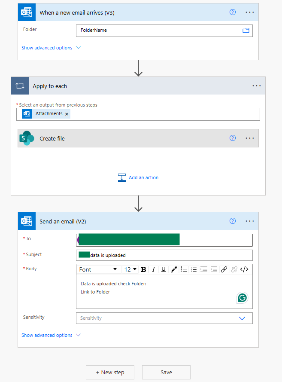Expand the Sensitivity dropdown
This screenshot has height=382, width=282.
coord(242,318)
